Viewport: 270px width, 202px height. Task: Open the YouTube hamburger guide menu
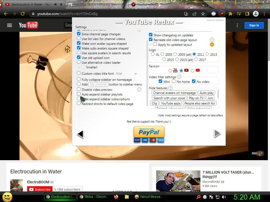[9, 25]
